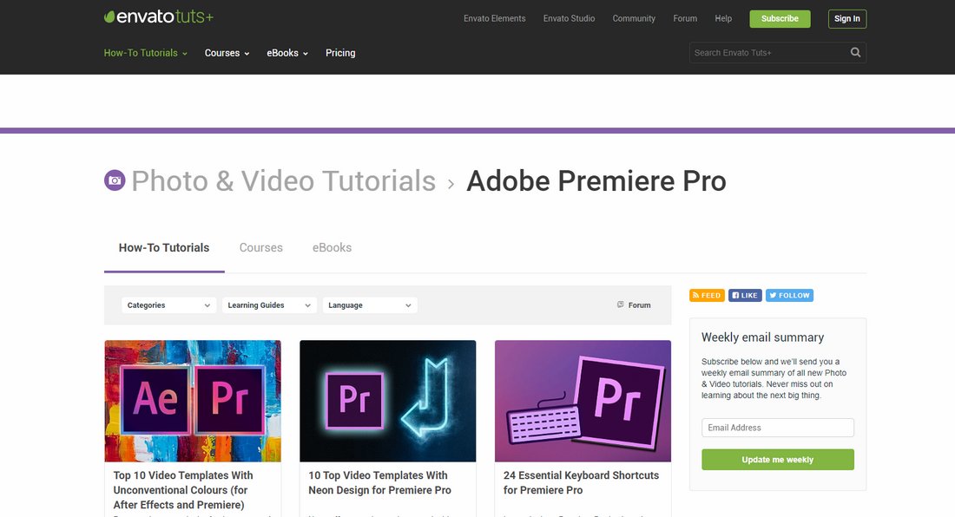Expand the eBooks nav dropdown

(x=286, y=53)
